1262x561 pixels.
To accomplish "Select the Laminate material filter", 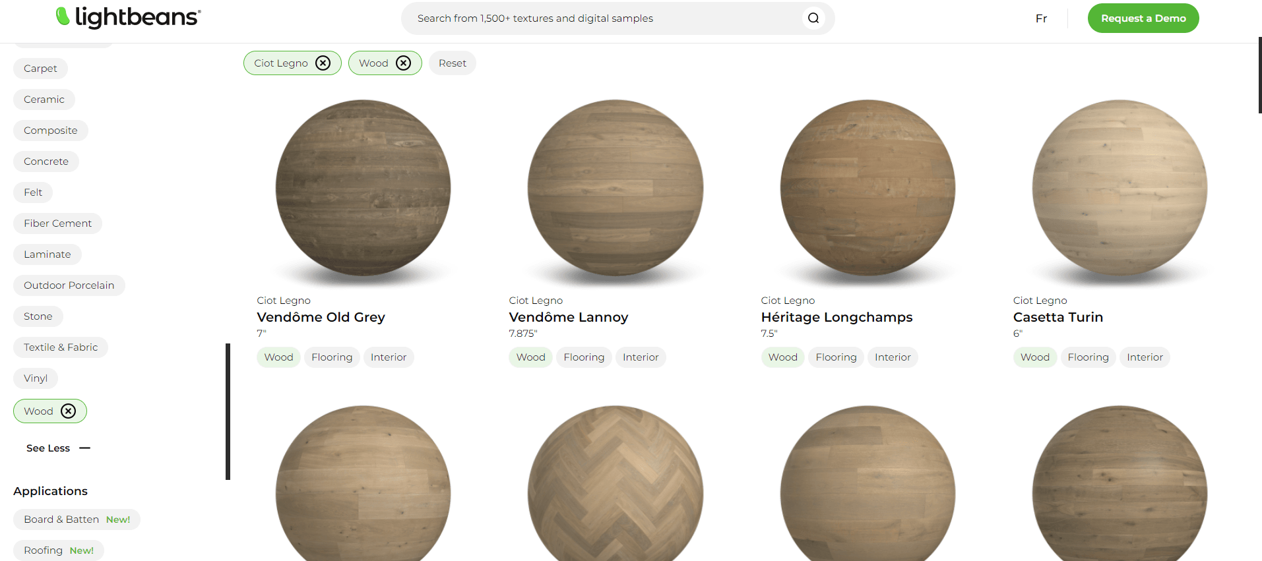I will [47, 254].
